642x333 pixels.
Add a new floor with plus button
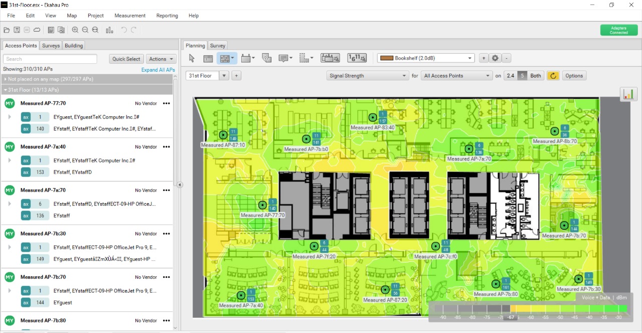click(x=236, y=76)
